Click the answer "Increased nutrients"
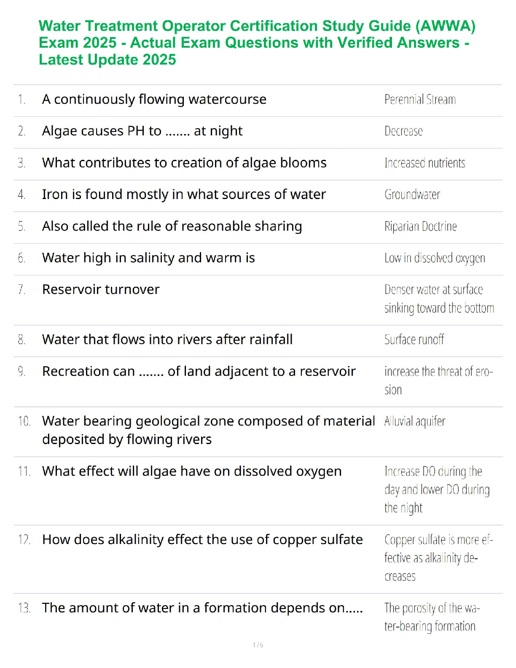Viewport: 516px width, 668px height. coord(425,163)
